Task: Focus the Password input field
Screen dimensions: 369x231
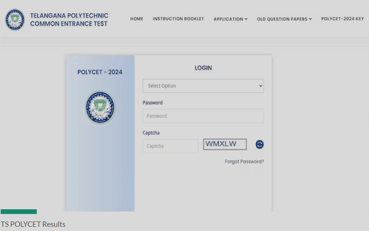Action: pyautogui.click(x=203, y=116)
